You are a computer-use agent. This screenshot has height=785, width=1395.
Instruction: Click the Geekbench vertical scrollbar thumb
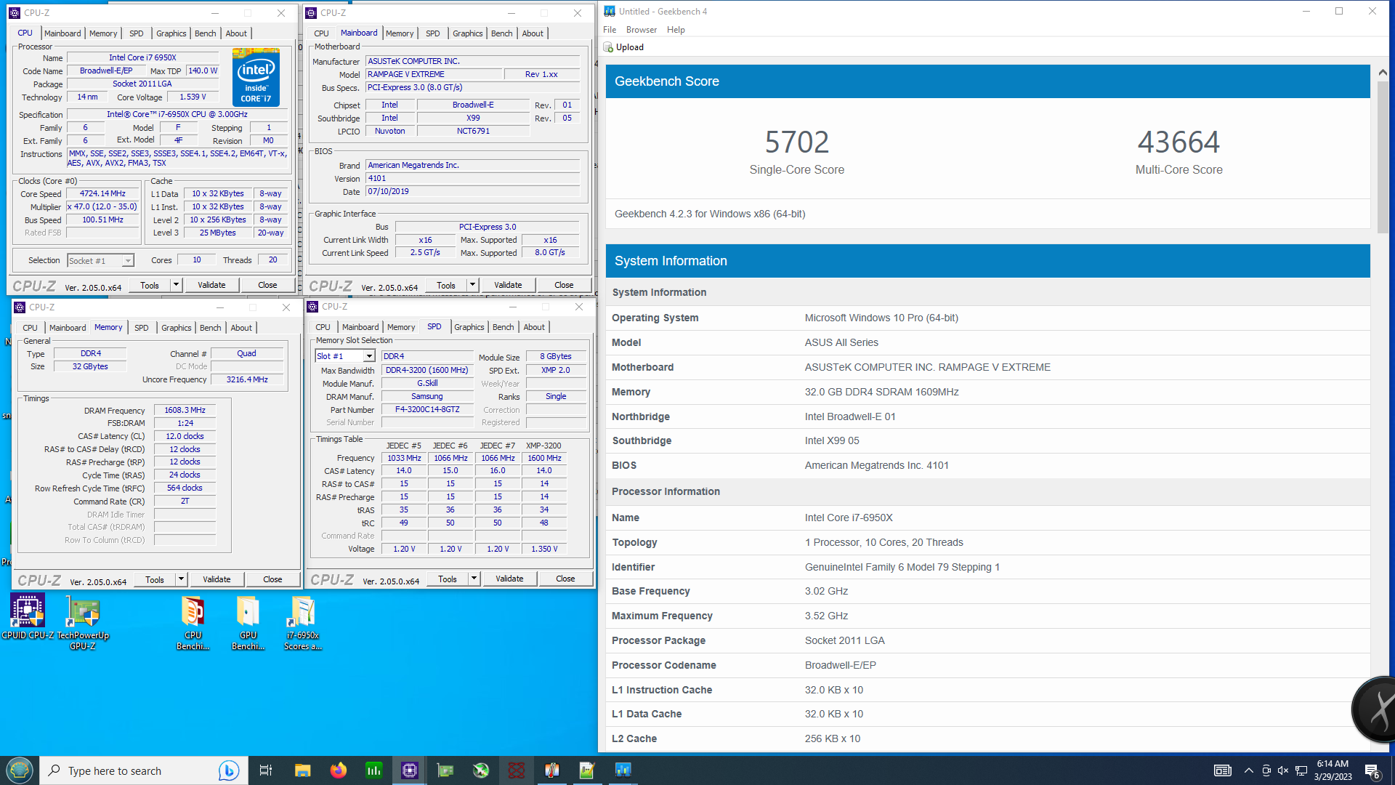pyautogui.click(x=1382, y=156)
